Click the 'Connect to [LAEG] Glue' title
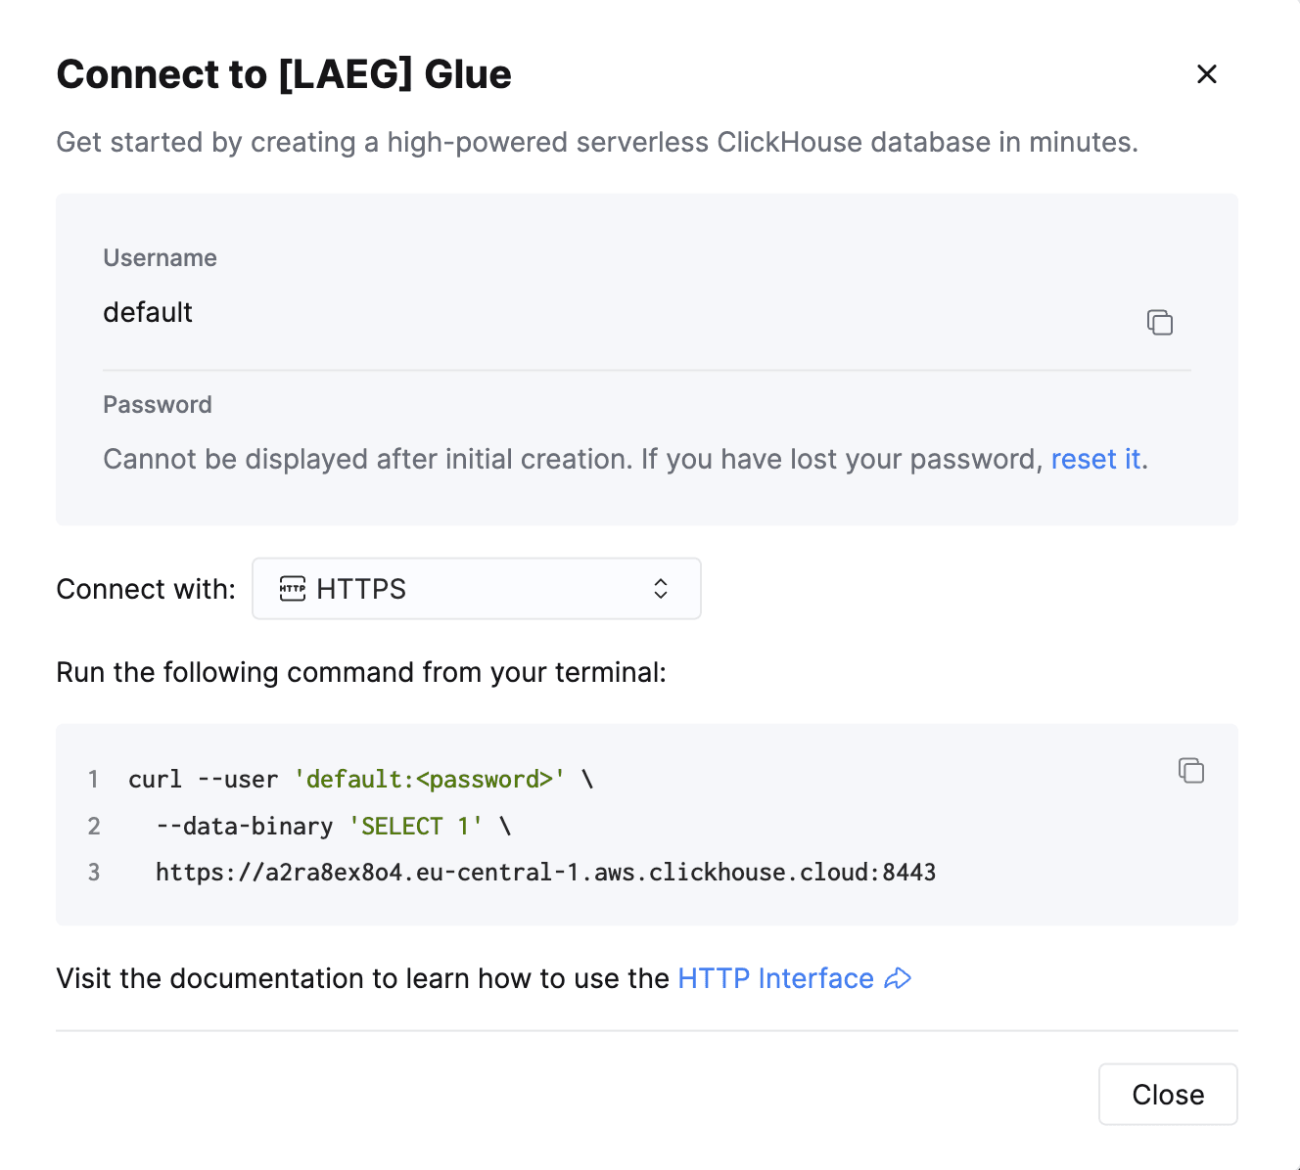Image resolution: width=1300 pixels, height=1170 pixels. click(284, 74)
